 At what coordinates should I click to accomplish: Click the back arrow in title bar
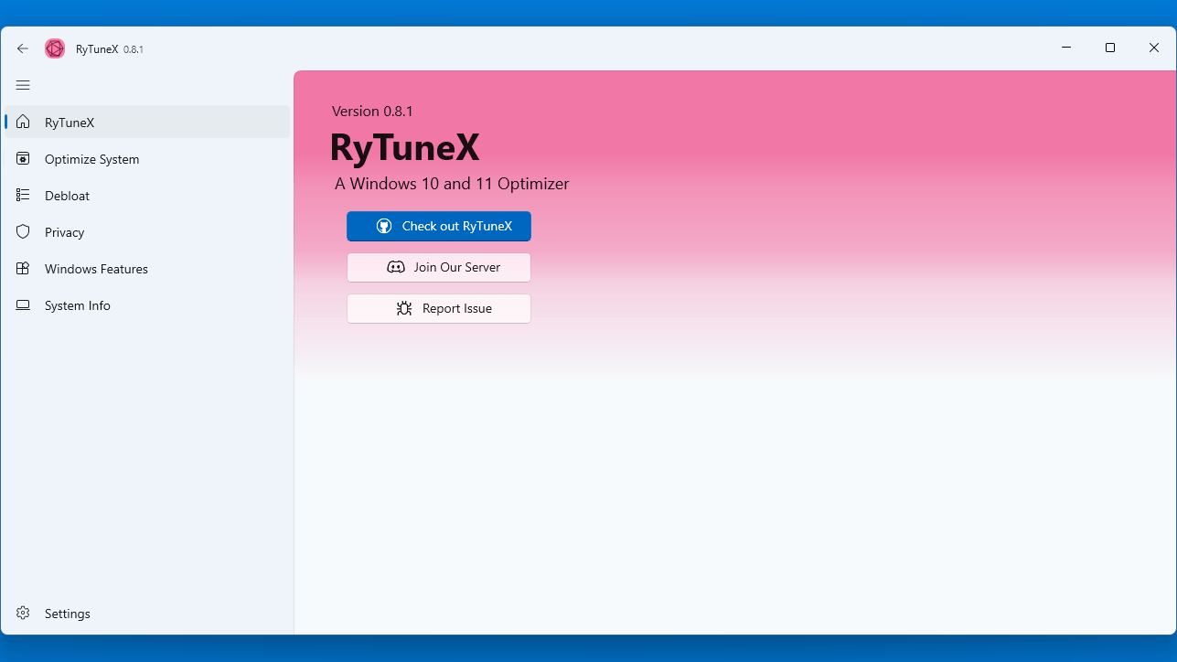point(23,48)
